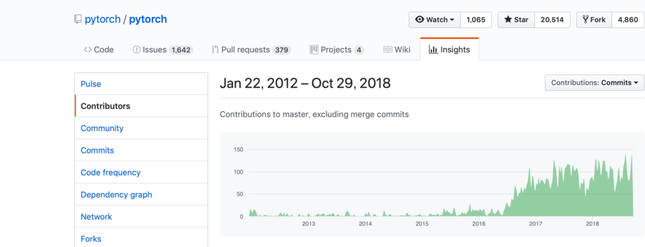645x247 pixels.
Task: Expand the Contributions: Commits dropdown
Action: pyautogui.click(x=595, y=83)
